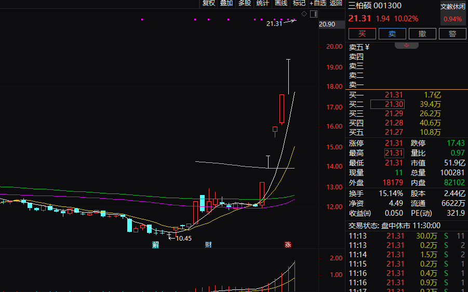The image size is (468, 292).
Task: Click the diamond icon above the chart
Action: [304, 13]
